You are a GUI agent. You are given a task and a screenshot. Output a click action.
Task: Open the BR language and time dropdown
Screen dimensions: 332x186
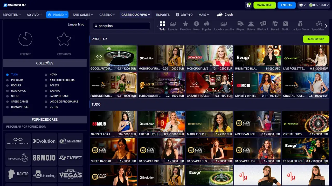319,5
